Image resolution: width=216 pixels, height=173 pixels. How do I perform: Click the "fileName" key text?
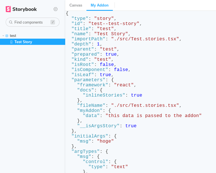pyautogui.click(x=91, y=105)
